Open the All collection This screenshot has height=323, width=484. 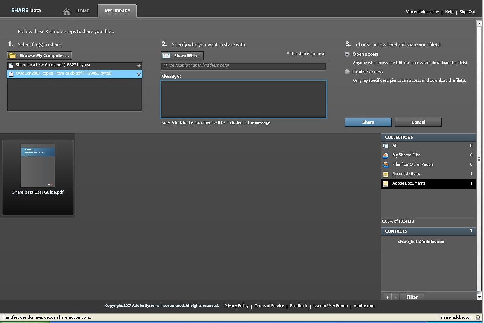tap(429, 145)
